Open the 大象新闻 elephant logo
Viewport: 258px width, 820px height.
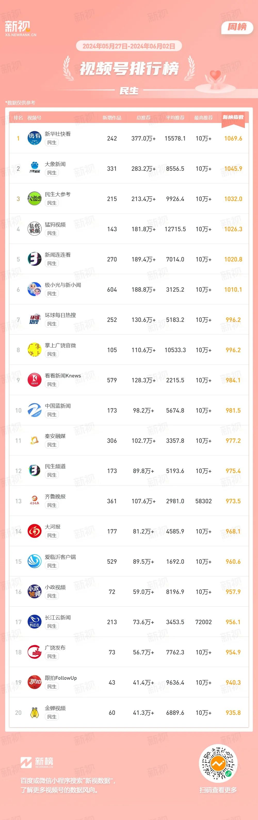(34, 168)
